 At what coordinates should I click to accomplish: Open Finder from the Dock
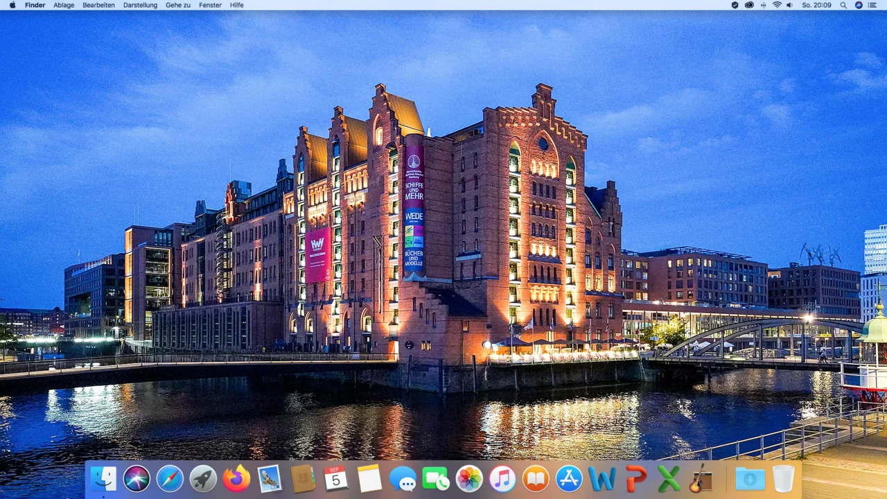(104, 479)
